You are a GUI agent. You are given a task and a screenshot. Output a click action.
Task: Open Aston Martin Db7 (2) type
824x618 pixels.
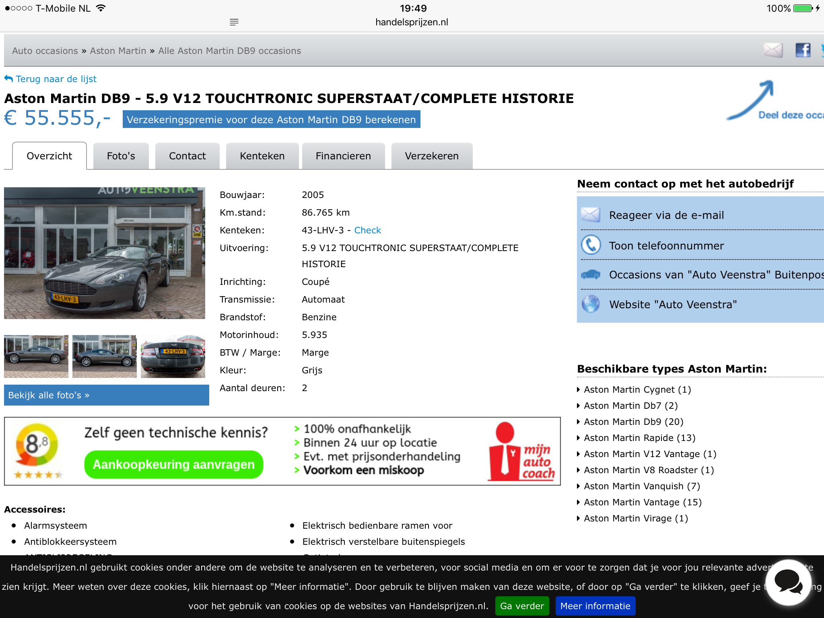(x=631, y=406)
